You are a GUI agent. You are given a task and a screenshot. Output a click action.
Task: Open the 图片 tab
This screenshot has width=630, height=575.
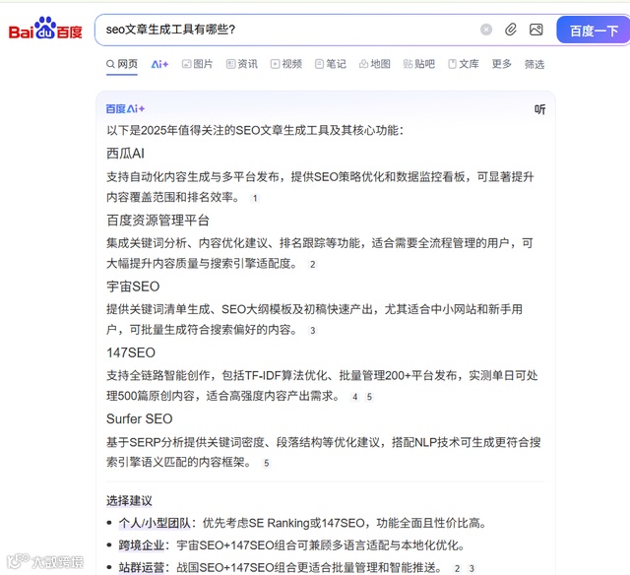(197, 64)
